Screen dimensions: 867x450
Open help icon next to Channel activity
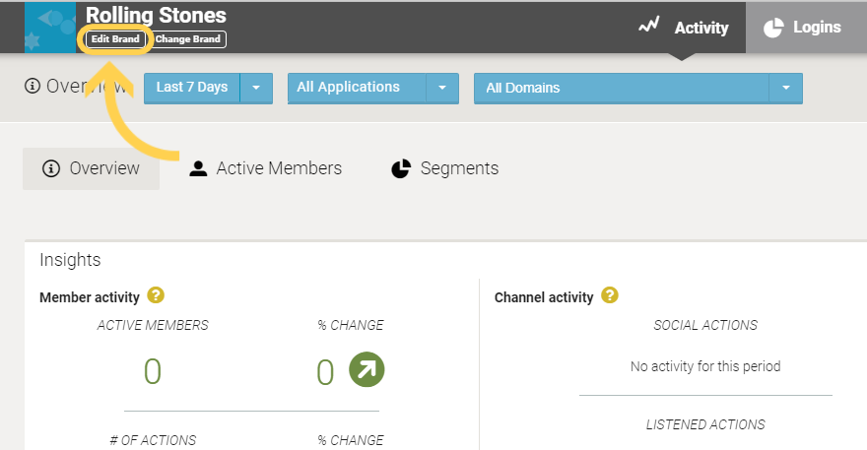(609, 295)
